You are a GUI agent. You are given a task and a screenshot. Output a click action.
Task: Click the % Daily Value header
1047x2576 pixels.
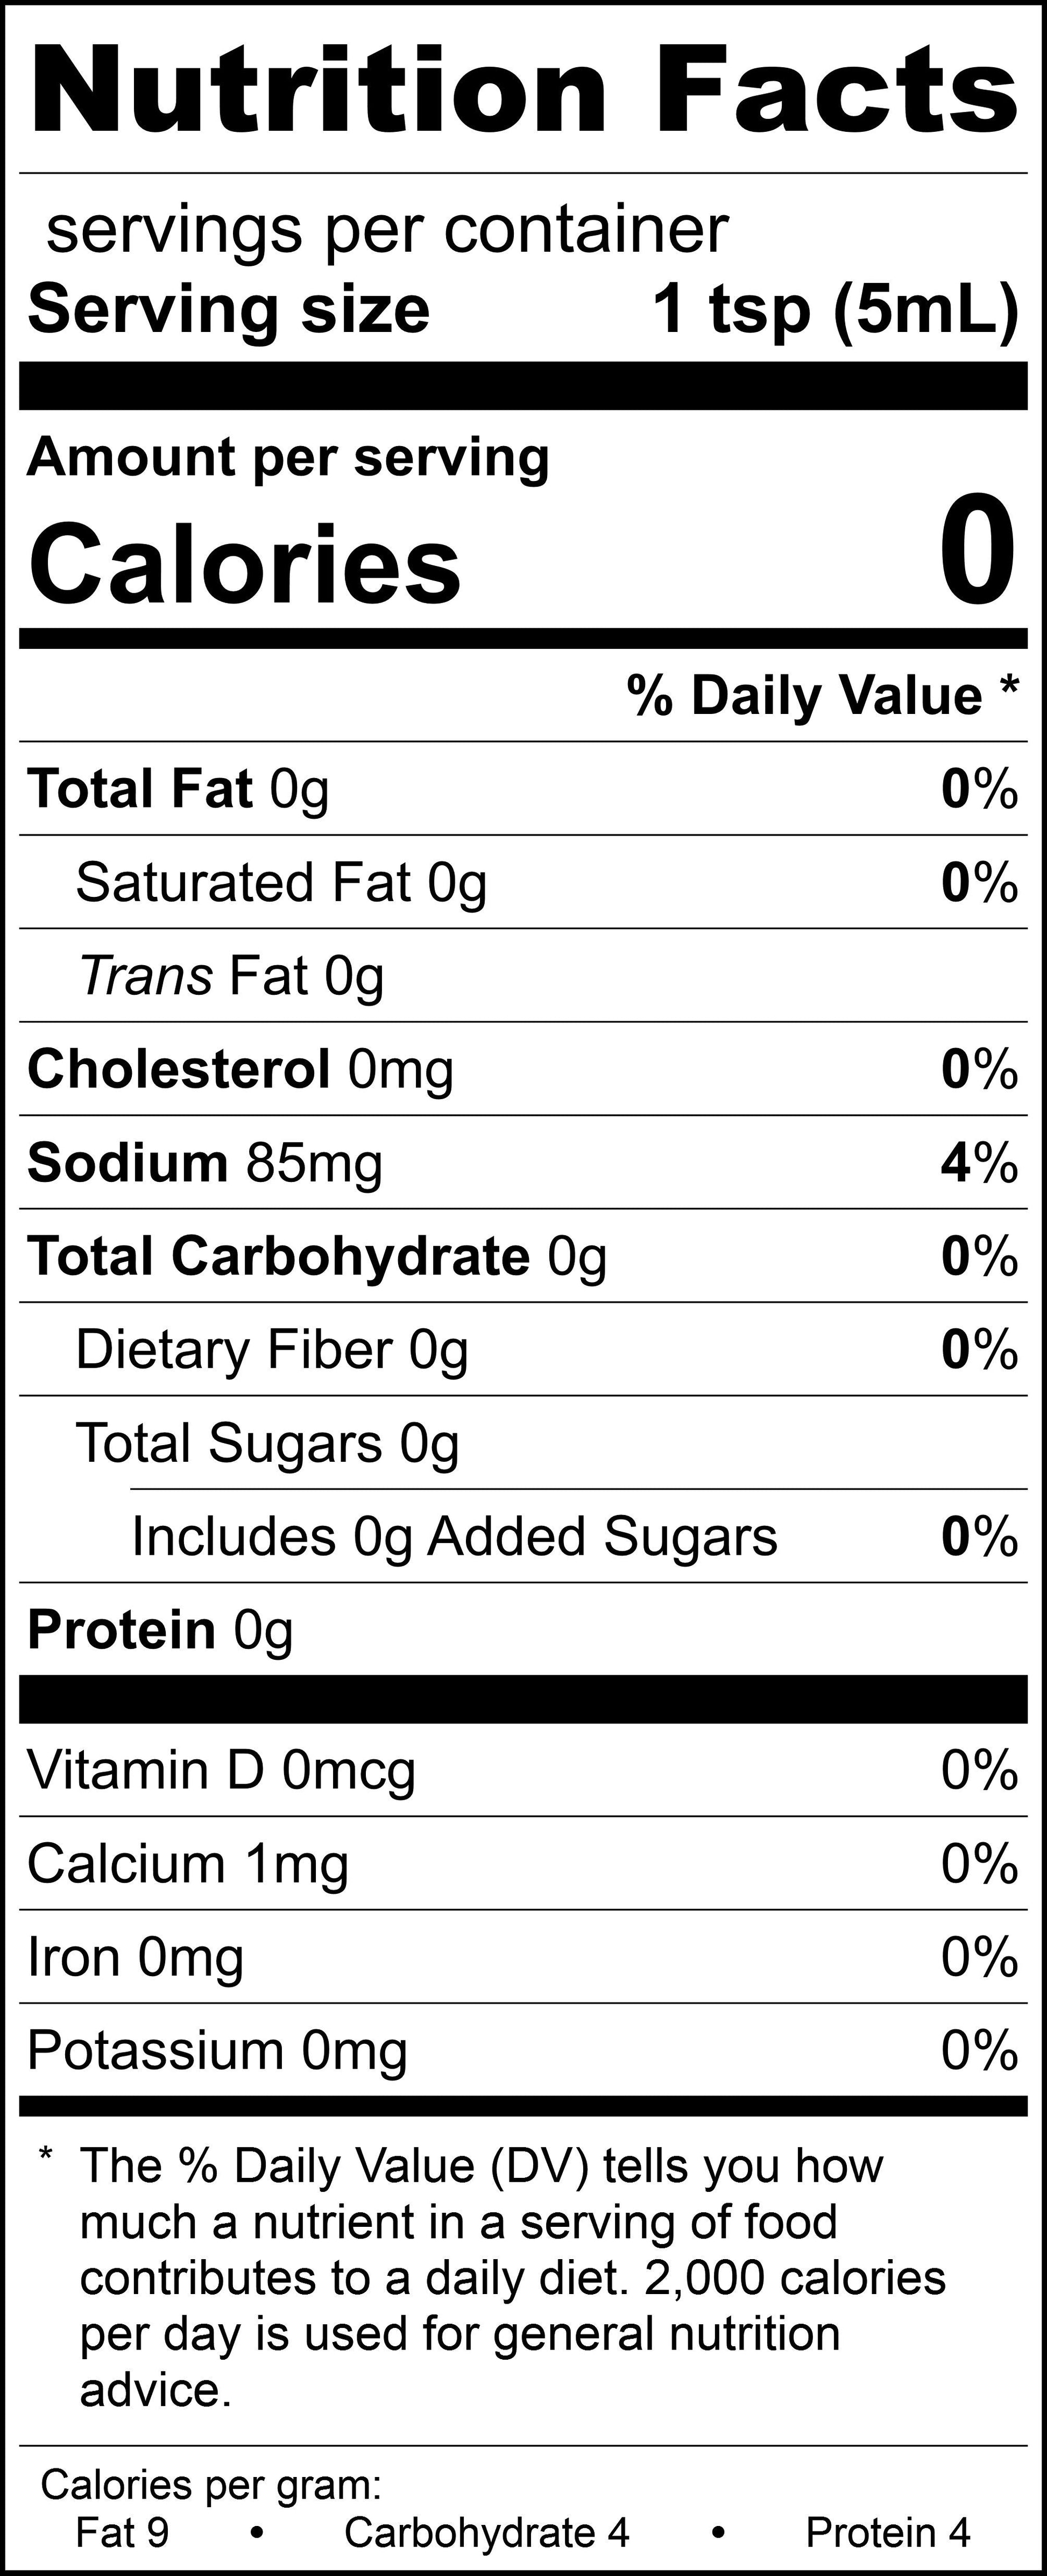pyautogui.click(x=822, y=695)
